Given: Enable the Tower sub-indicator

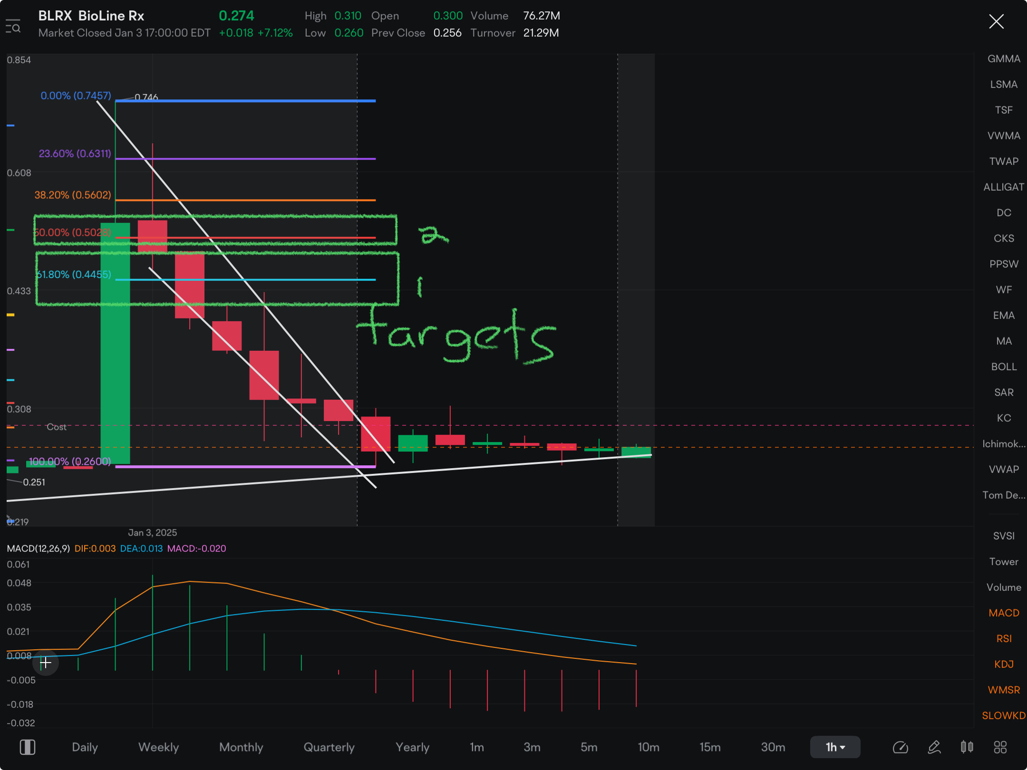Looking at the screenshot, I should [1004, 562].
